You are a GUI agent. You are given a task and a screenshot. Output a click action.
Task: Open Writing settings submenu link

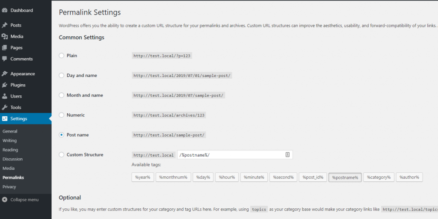click(9, 140)
